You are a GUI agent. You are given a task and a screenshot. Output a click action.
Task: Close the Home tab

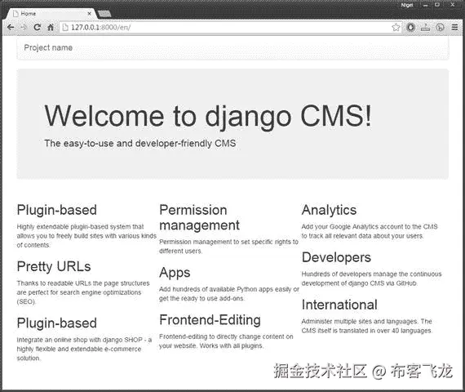click(89, 14)
